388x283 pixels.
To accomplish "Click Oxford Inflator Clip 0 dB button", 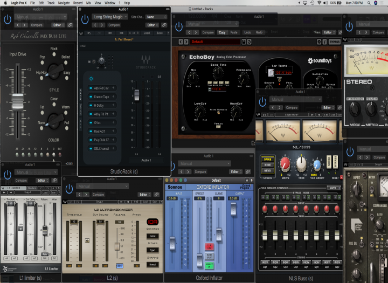I will pos(209,246).
